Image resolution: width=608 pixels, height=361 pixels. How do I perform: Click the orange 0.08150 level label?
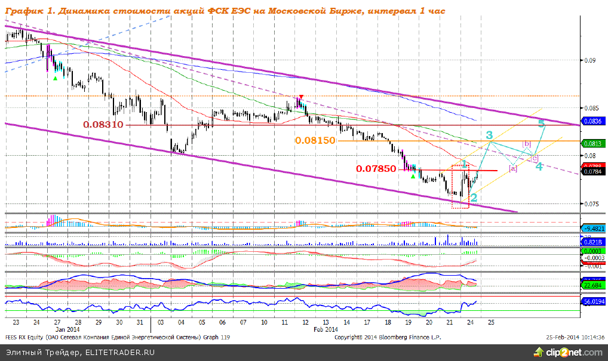click(x=315, y=140)
